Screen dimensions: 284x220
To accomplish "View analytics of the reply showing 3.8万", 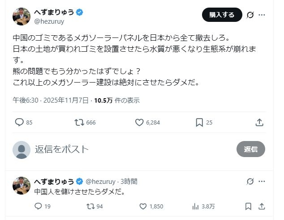I will click(195, 206).
